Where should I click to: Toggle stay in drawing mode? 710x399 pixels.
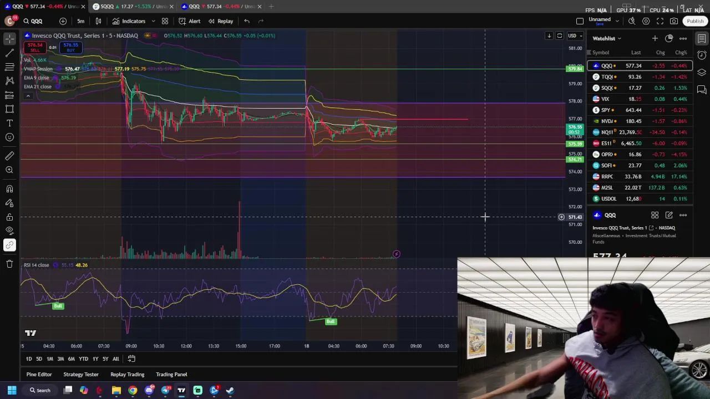coord(9,203)
